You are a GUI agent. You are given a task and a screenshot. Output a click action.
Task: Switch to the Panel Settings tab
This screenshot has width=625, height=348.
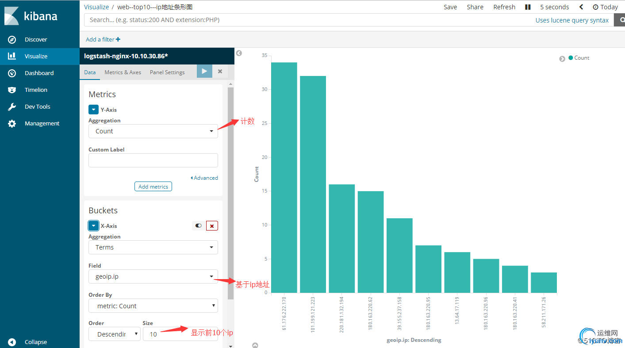[x=167, y=72]
